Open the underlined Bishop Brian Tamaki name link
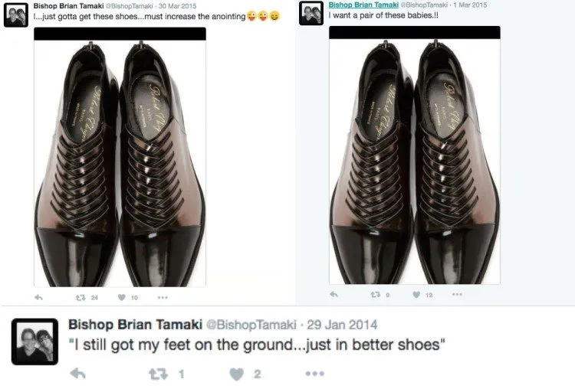The width and height of the screenshot is (575, 392). (x=363, y=5)
